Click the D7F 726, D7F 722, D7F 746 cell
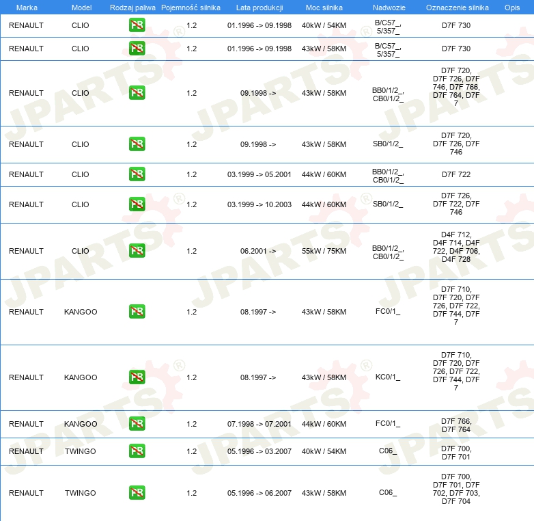The image size is (534, 521). click(456, 204)
